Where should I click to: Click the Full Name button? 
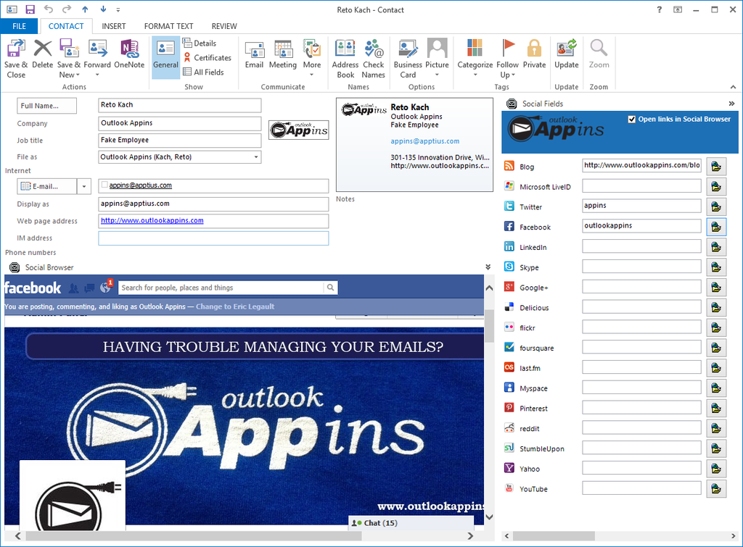[46, 106]
